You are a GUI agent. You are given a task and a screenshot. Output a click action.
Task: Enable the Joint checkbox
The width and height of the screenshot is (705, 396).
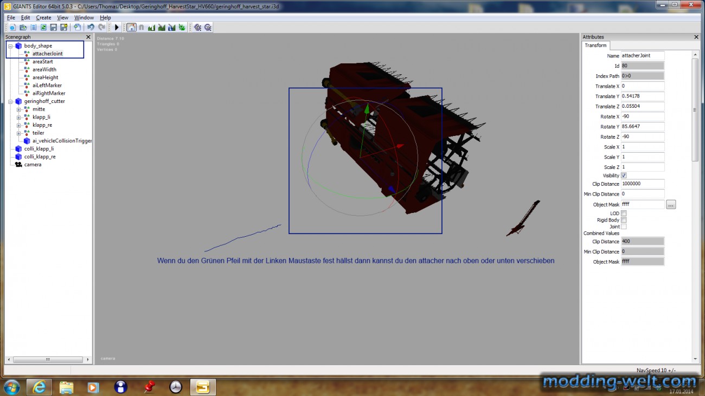pyautogui.click(x=624, y=226)
